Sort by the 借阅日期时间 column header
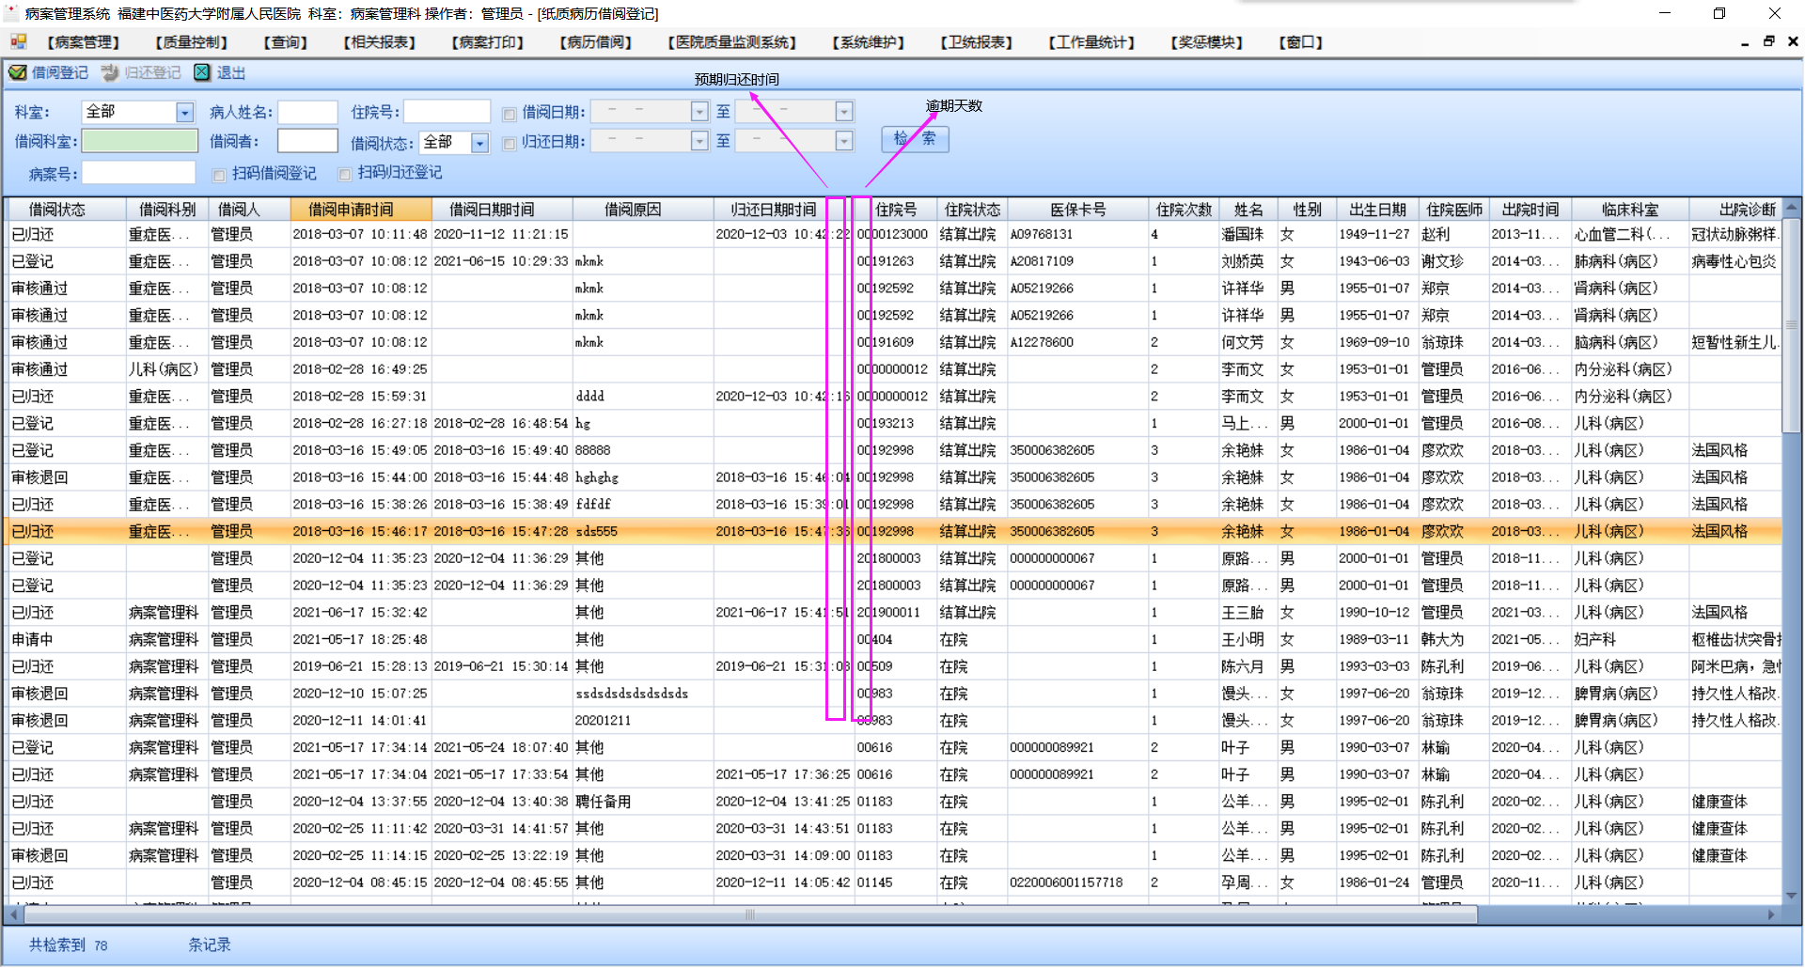This screenshot has width=1805, height=968. (502, 210)
